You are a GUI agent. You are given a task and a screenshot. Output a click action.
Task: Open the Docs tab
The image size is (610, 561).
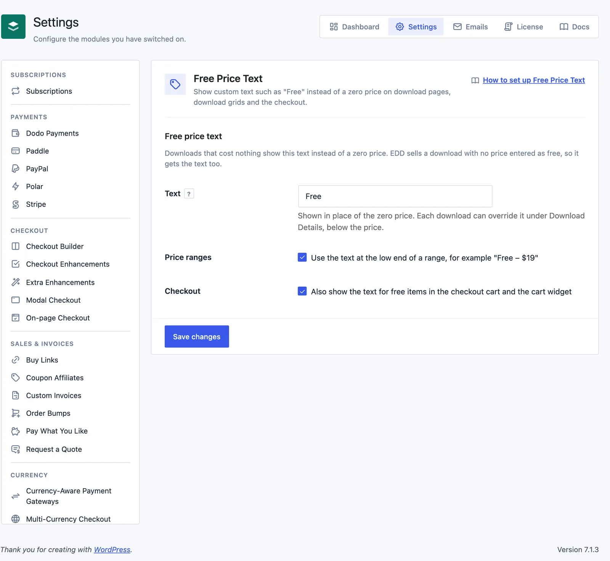click(575, 27)
